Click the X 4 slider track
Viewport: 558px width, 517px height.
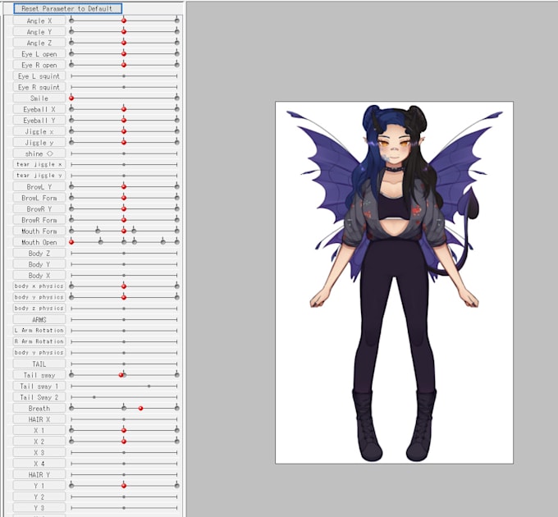coord(124,464)
